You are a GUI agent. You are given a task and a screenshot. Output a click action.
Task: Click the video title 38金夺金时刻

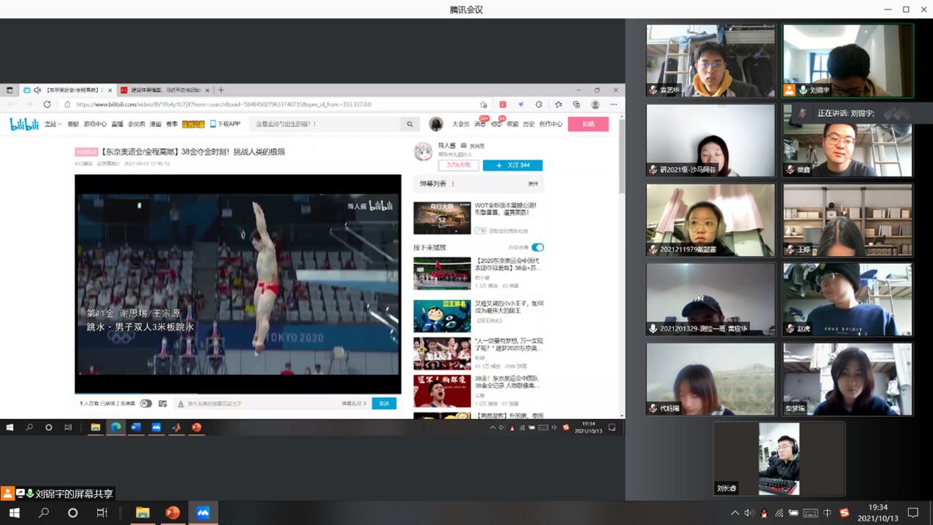tap(192, 151)
